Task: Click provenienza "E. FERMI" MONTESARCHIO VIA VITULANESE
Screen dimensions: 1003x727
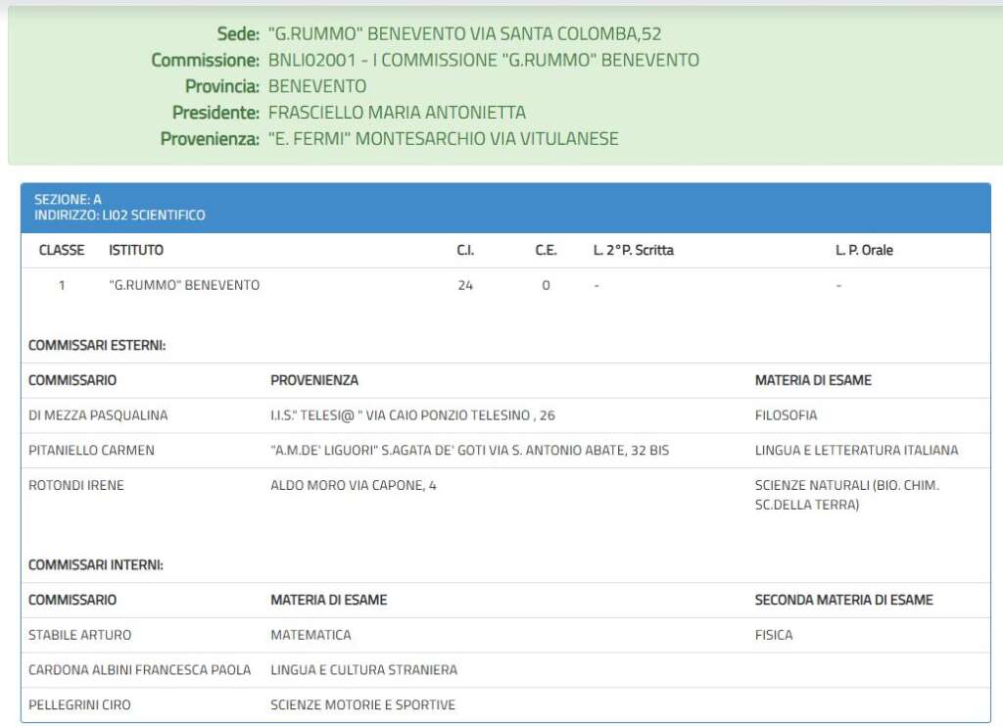Action: pos(444,139)
